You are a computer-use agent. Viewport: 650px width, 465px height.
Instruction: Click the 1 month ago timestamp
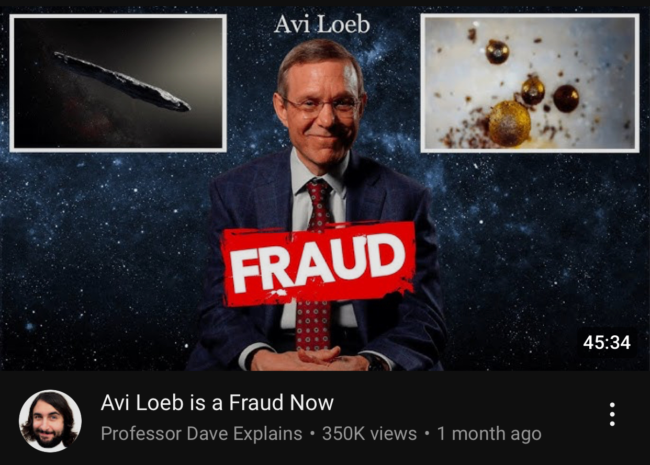[489, 434]
